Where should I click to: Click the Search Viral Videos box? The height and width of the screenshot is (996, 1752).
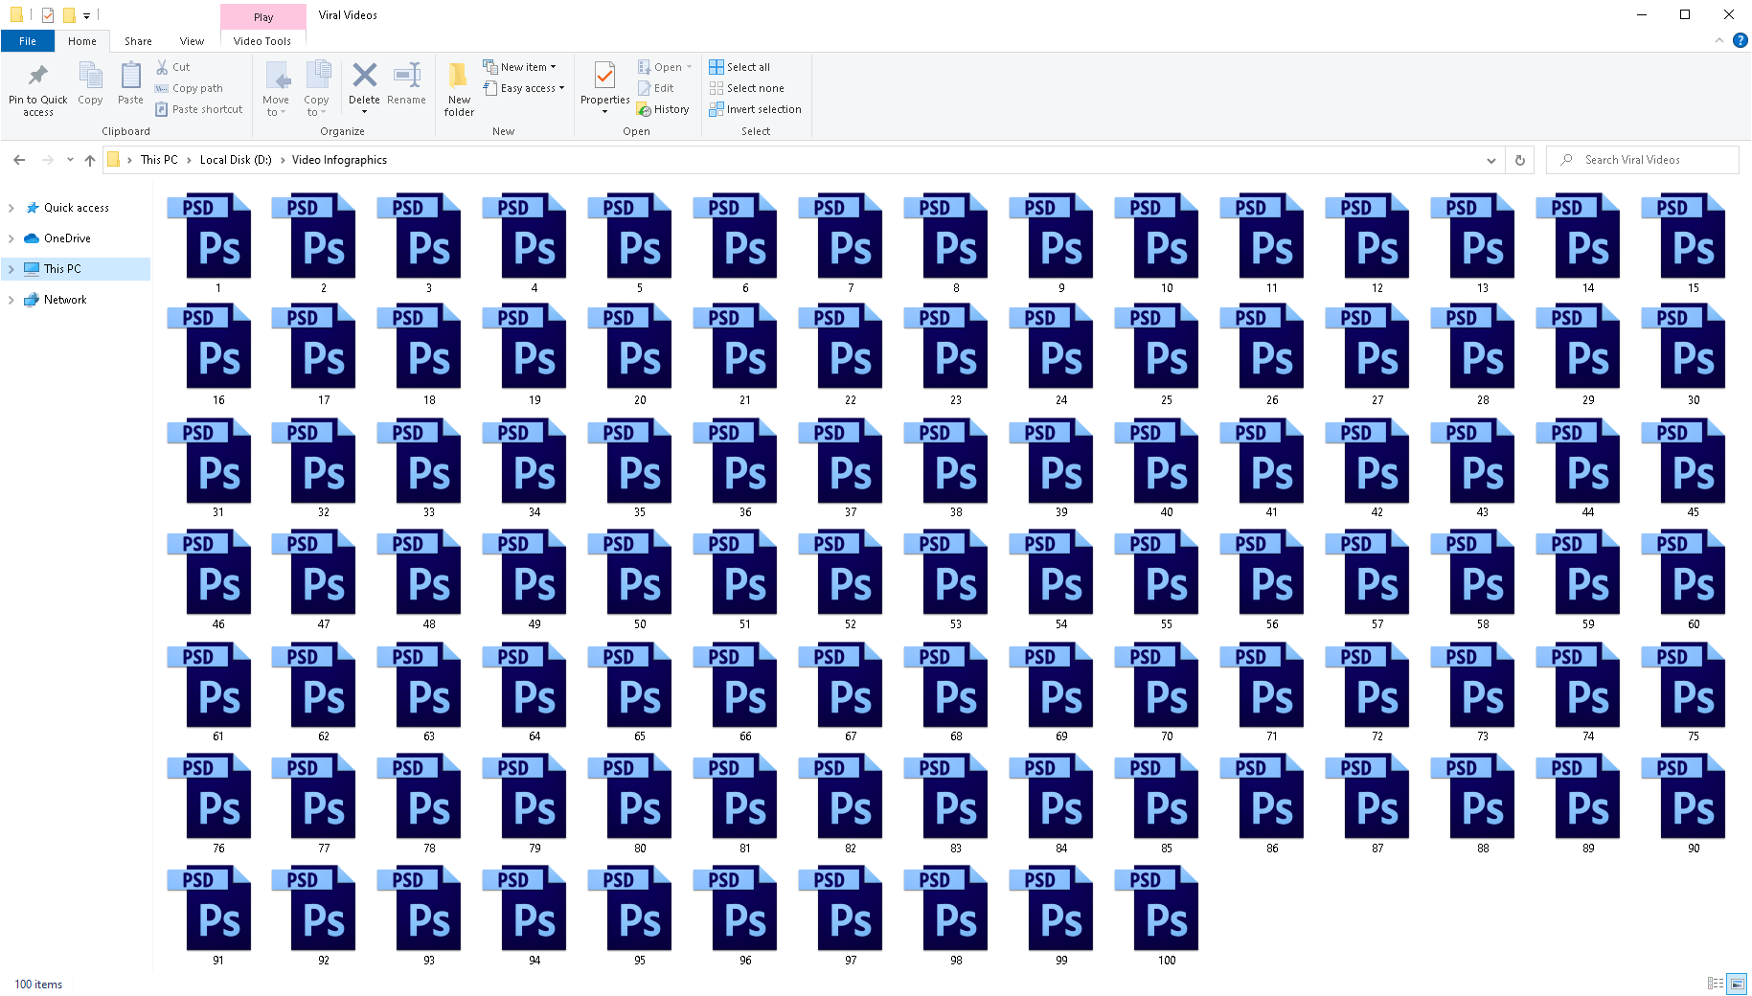1642,160
